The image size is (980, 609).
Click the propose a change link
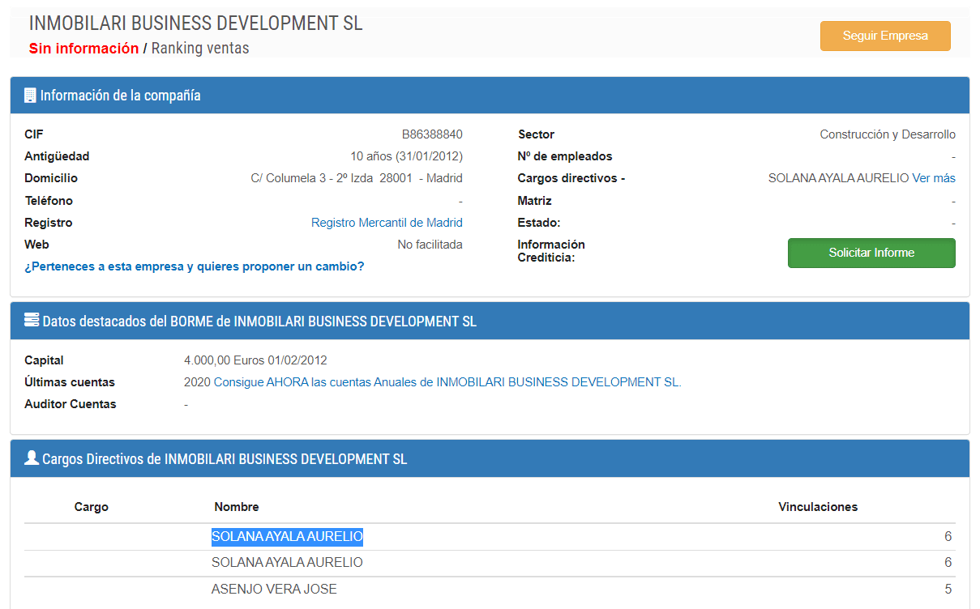(195, 266)
